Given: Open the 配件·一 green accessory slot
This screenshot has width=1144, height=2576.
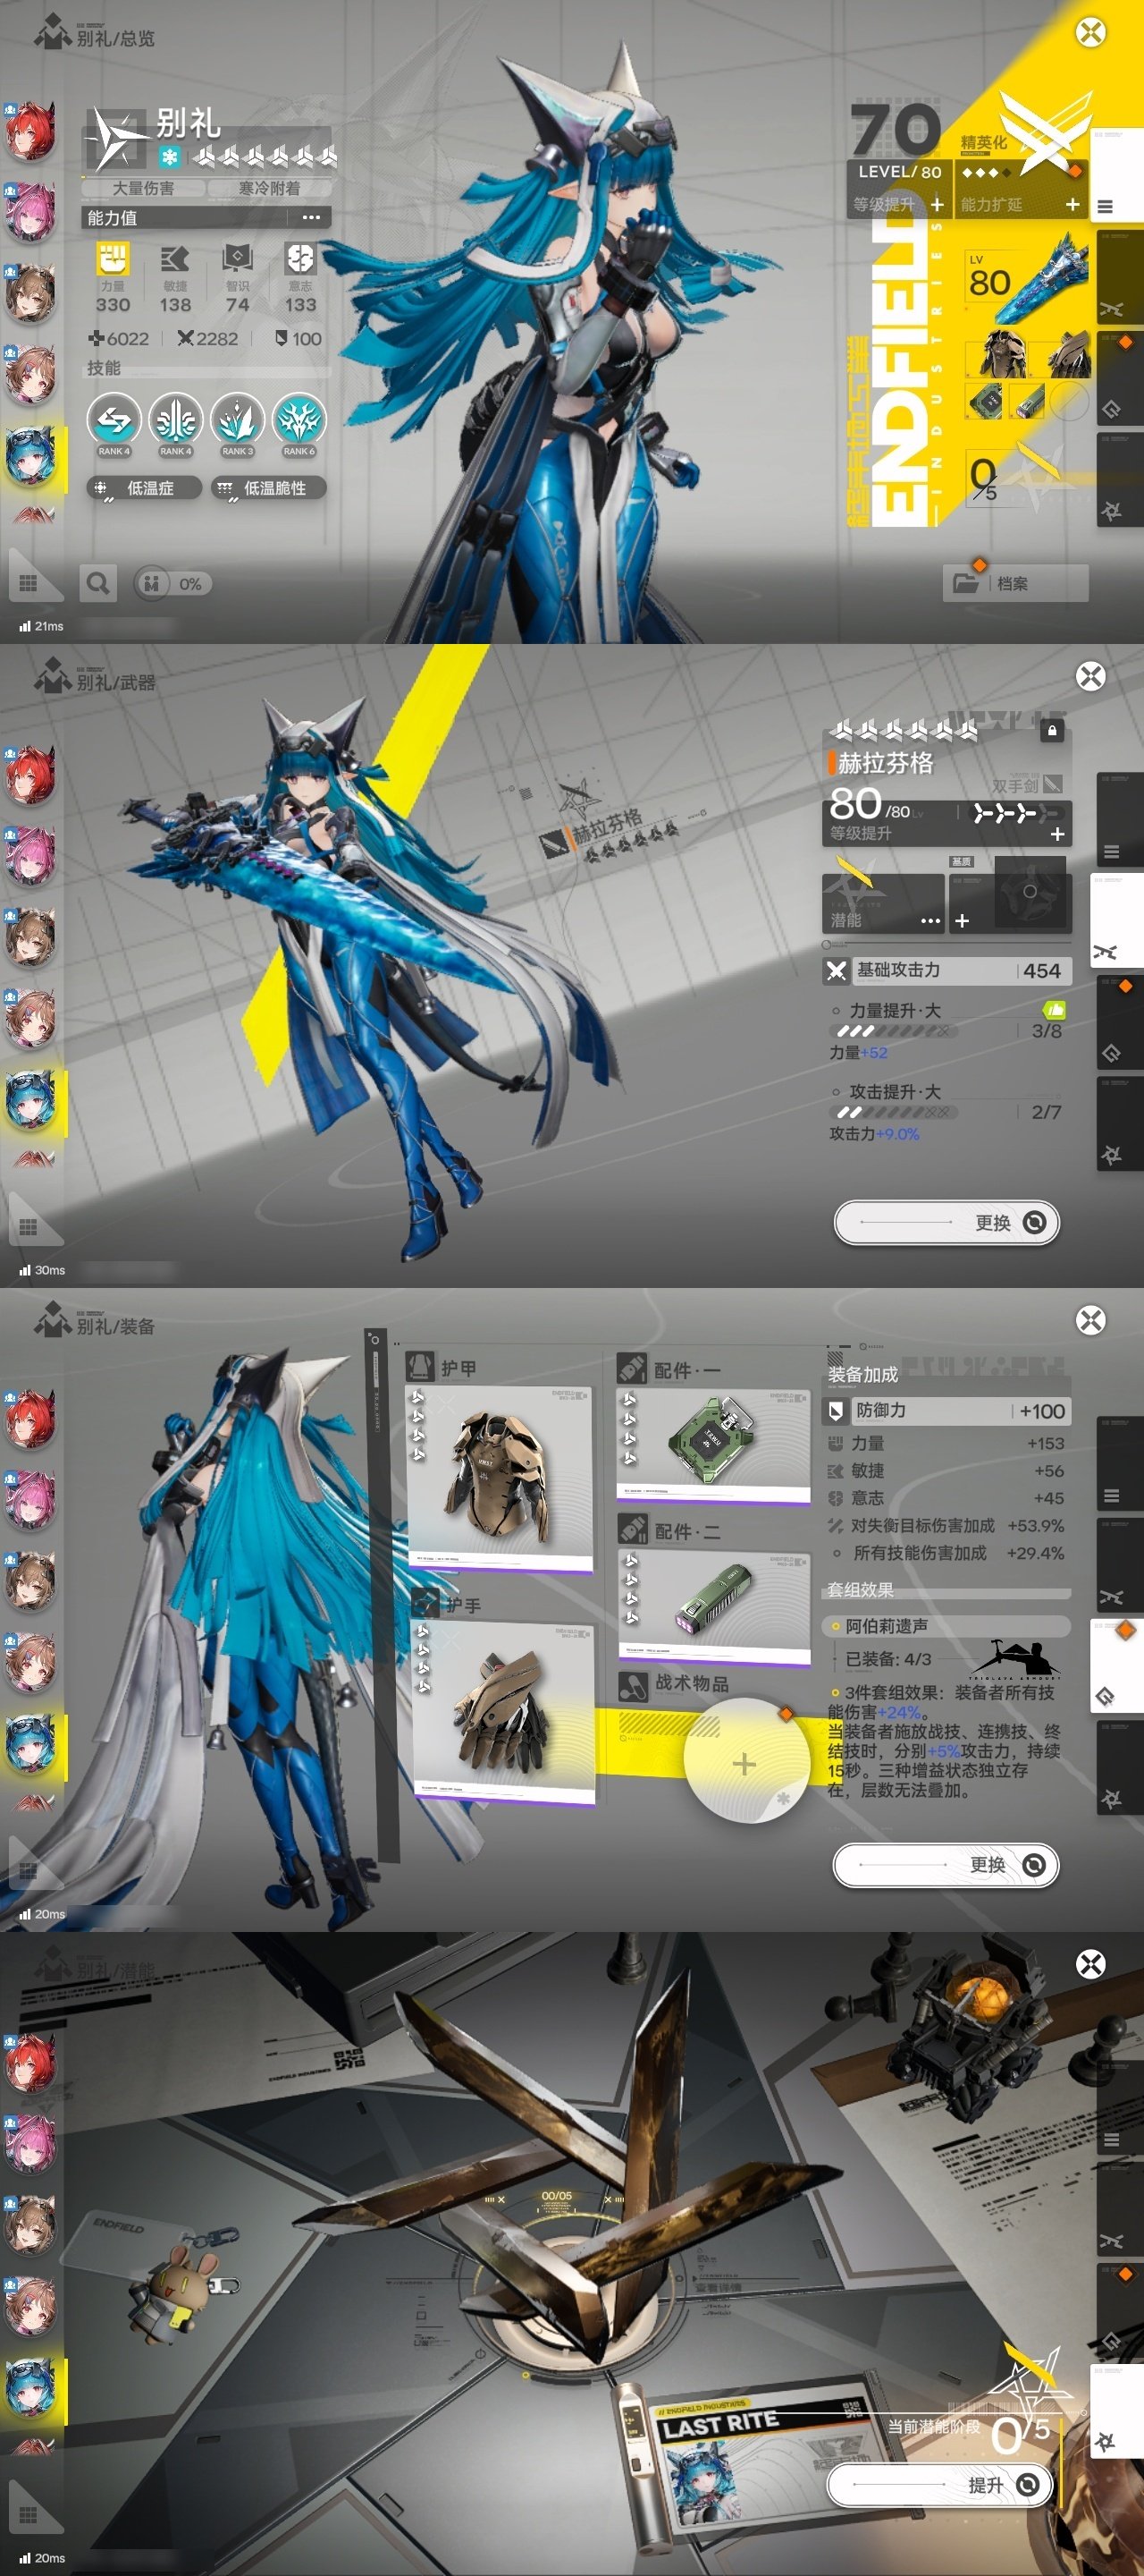Looking at the screenshot, I should tap(714, 1442).
